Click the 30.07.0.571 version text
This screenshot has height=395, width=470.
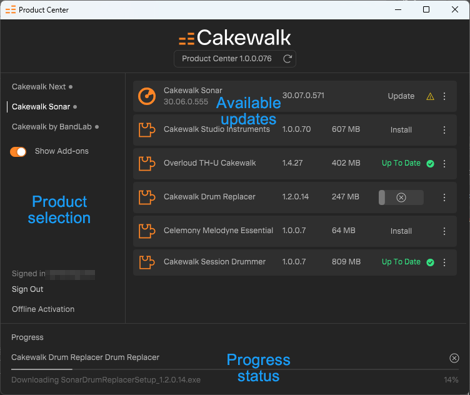[303, 96]
